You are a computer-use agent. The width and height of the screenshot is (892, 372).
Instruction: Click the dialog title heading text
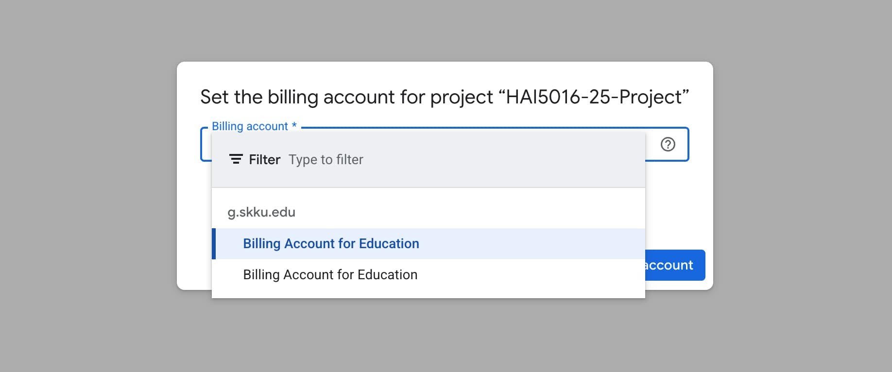(x=340, y=97)
